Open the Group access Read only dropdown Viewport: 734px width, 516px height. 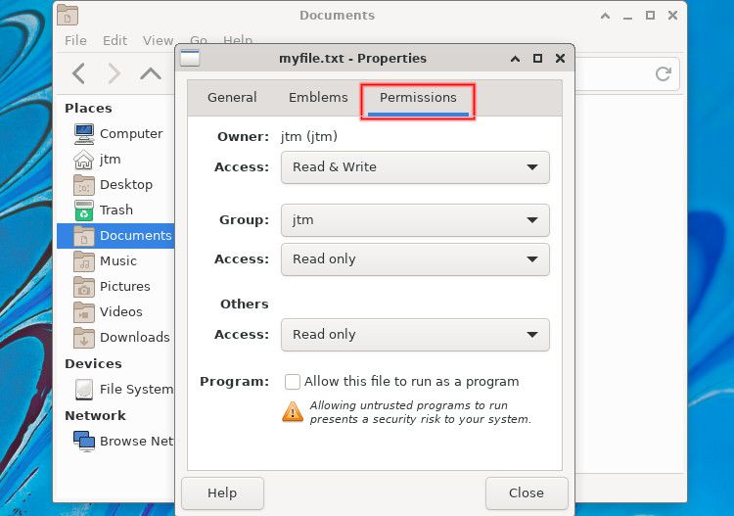point(415,259)
